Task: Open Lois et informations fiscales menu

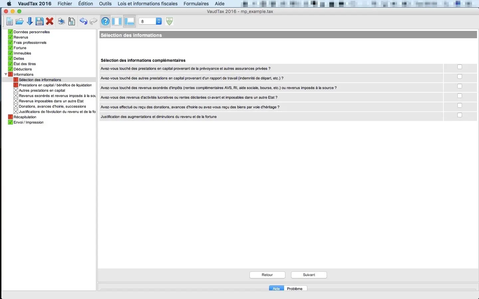Action: pyautogui.click(x=148, y=4)
